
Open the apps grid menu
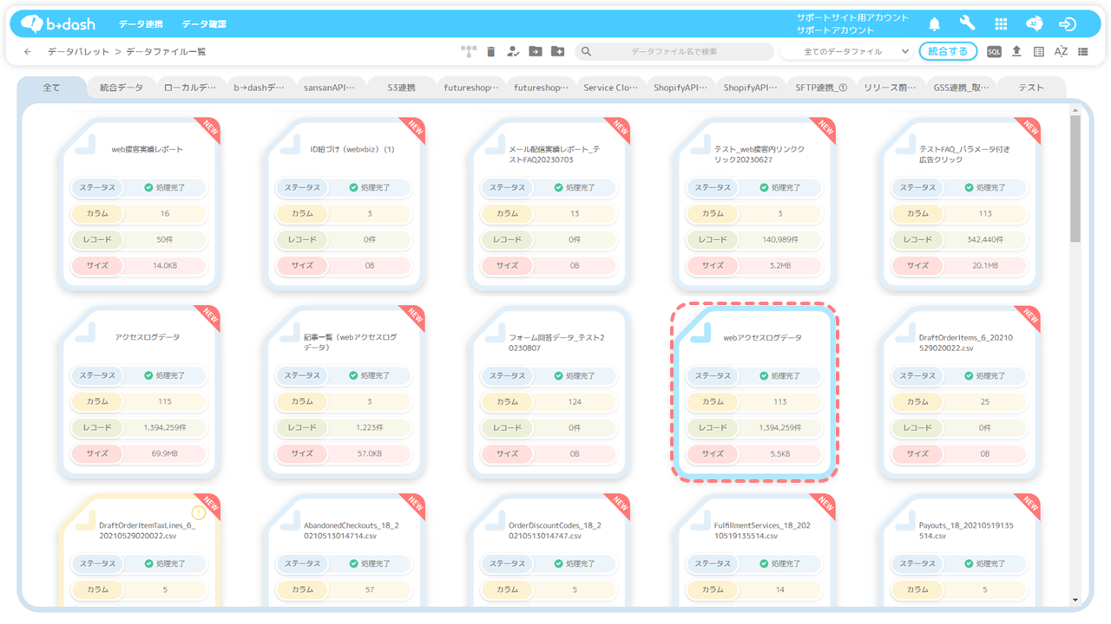pyautogui.click(x=1001, y=24)
